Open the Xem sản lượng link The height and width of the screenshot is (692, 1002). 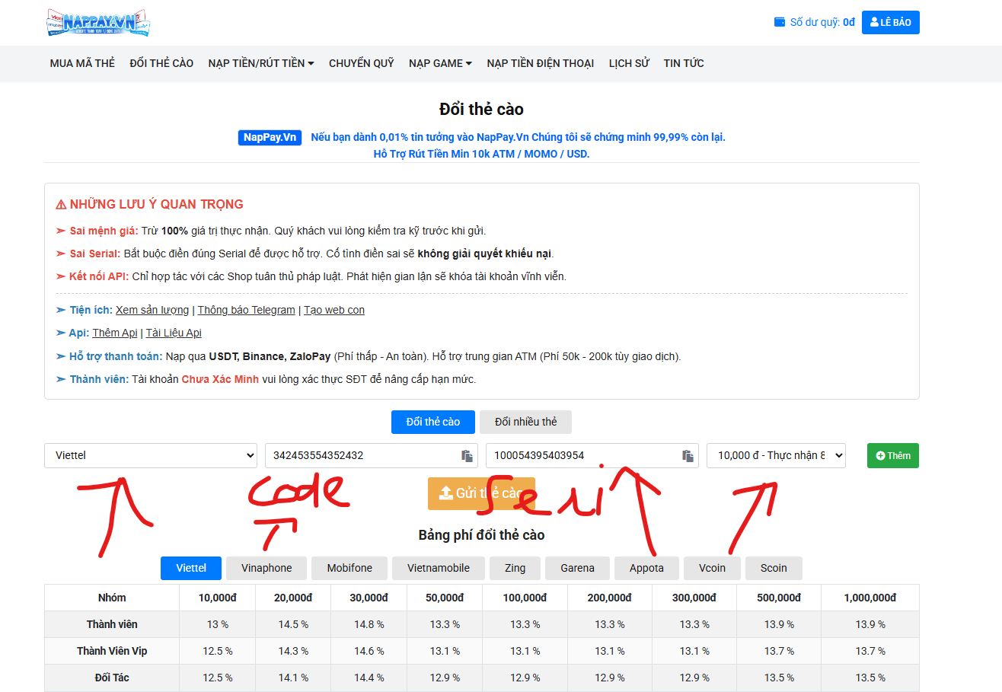pyautogui.click(x=152, y=310)
